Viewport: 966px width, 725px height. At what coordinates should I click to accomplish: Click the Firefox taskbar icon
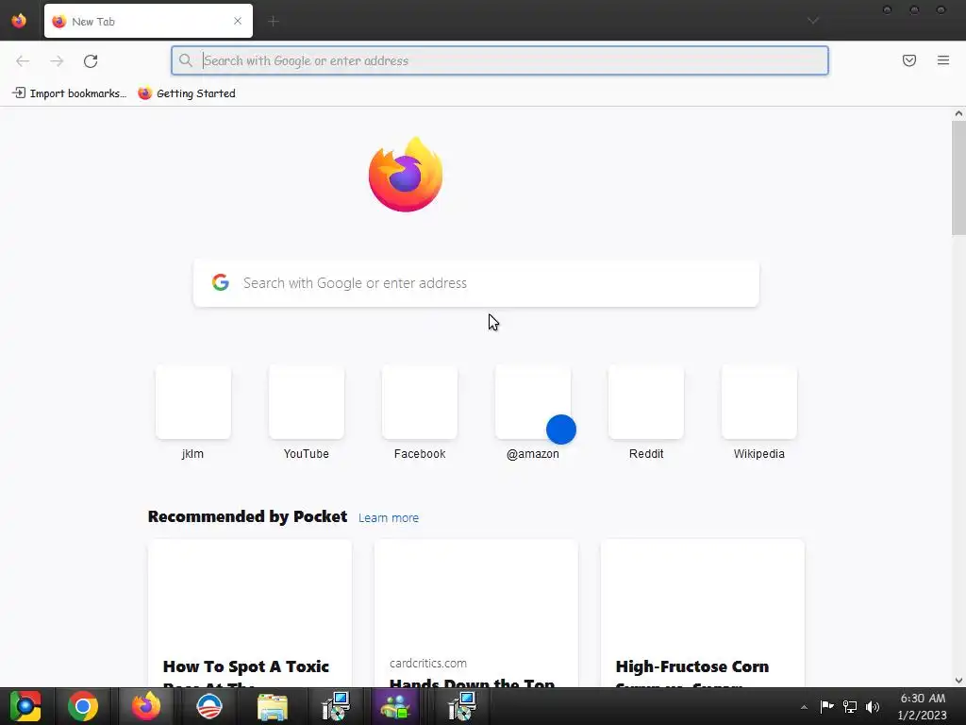tap(146, 706)
